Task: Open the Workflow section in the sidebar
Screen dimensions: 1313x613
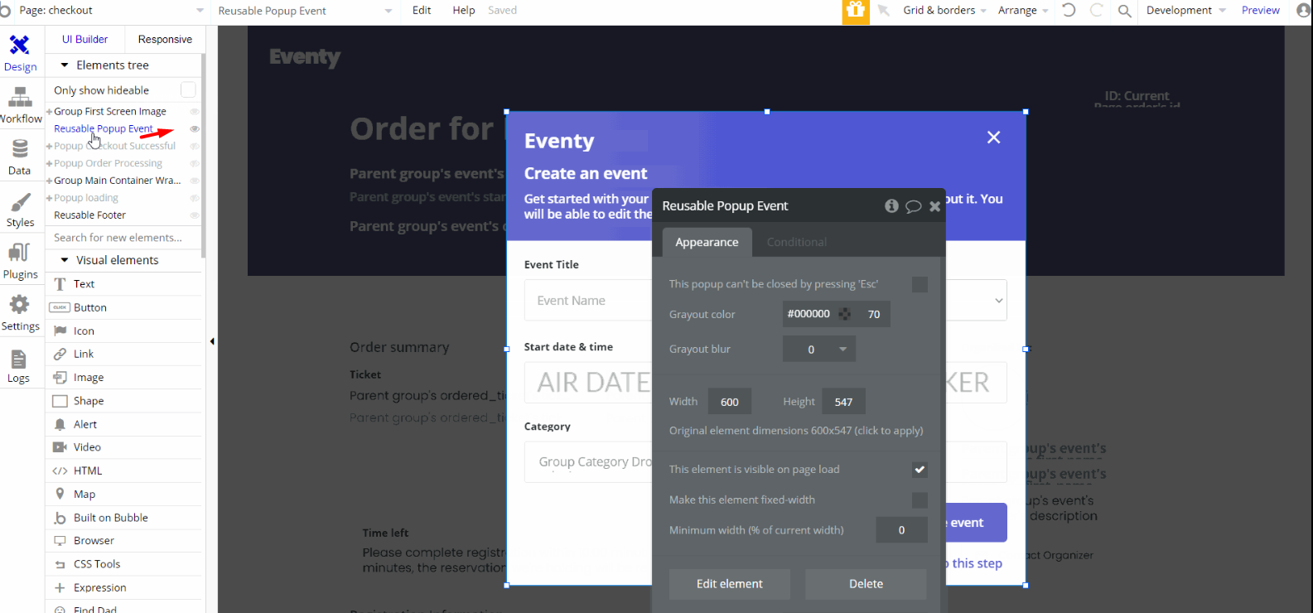Action: [x=20, y=105]
